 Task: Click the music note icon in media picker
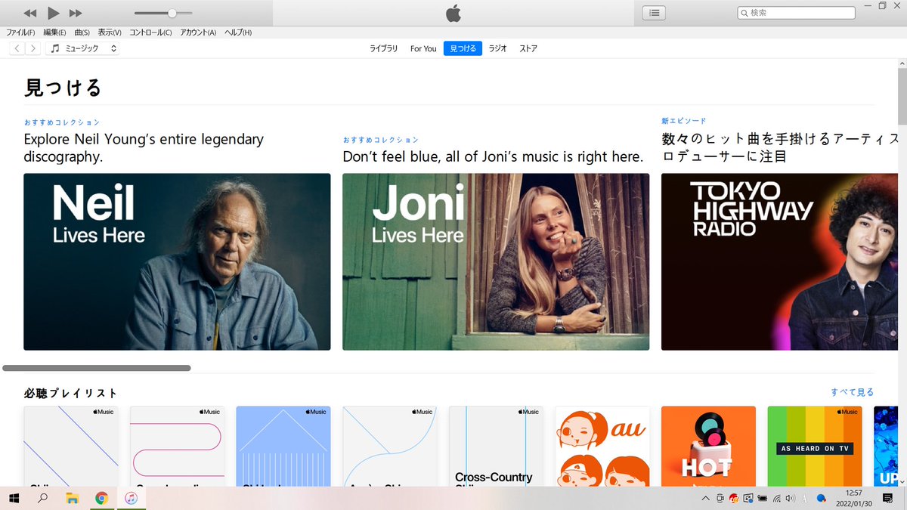coord(55,48)
